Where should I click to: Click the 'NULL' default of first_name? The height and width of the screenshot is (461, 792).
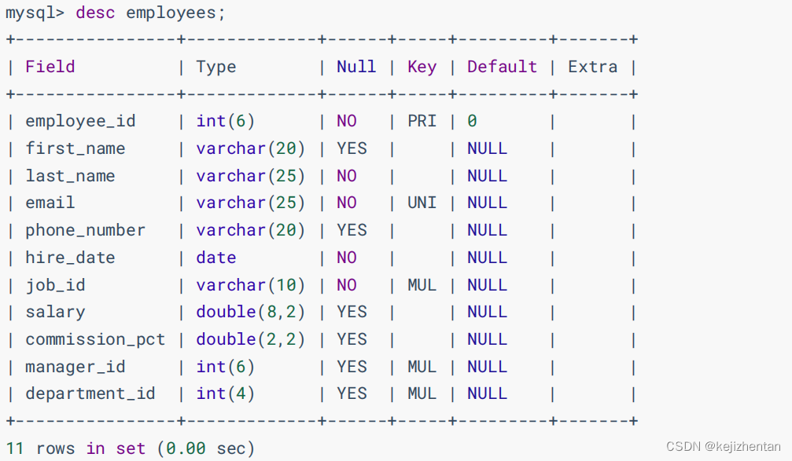(x=487, y=148)
